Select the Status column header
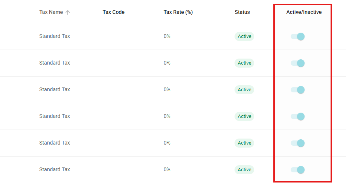The image size is (346, 184). (x=242, y=12)
